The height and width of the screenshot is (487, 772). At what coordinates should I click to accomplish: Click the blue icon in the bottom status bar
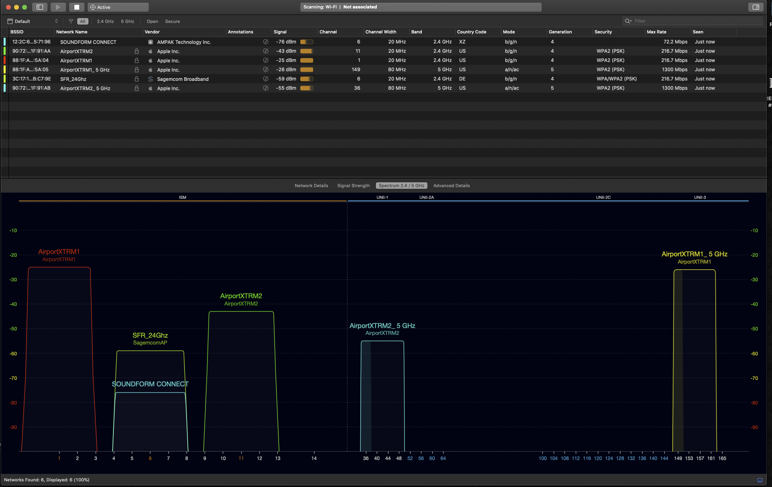point(760,480)
